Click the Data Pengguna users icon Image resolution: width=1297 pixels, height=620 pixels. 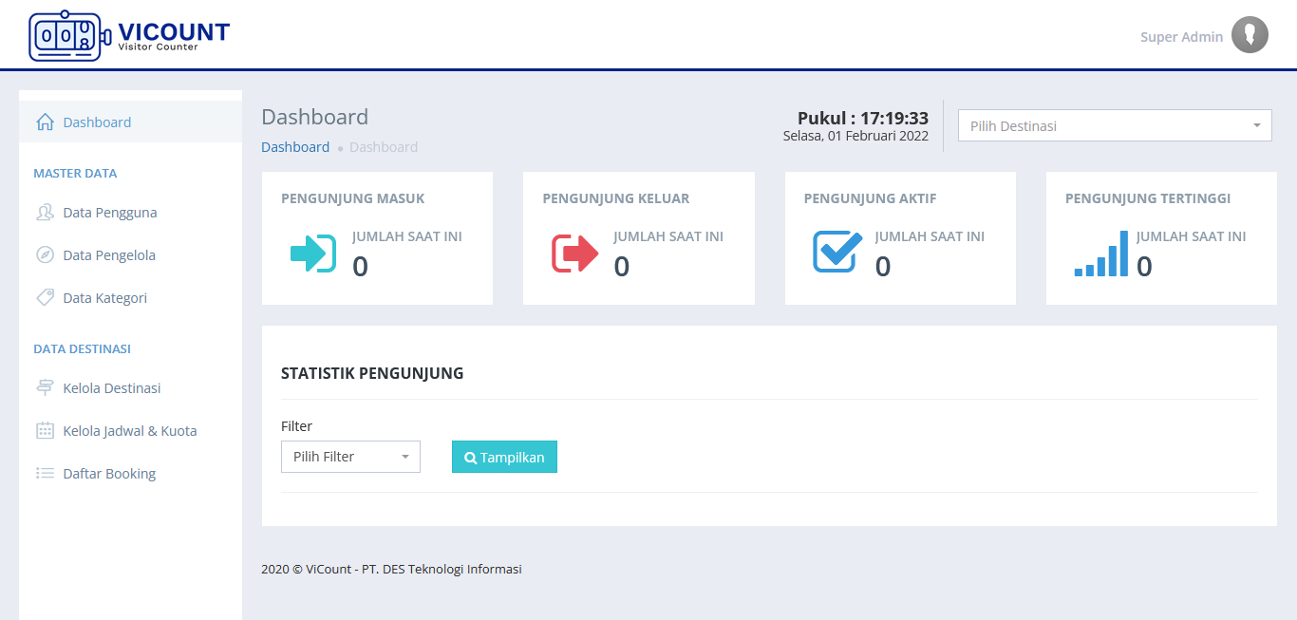click(45, 213)
